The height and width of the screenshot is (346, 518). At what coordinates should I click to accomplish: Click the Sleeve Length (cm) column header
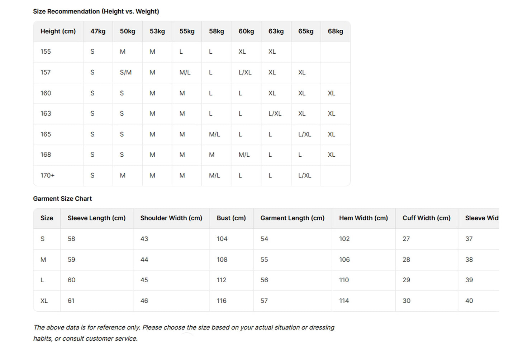tap(96, 218)
